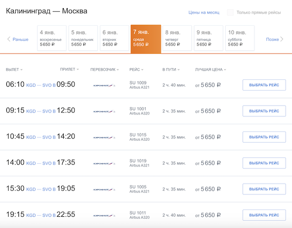This screenshot has width=292, height=228.
Task: Sort by ЛУЧШАЯ ЦЕНА column
Action: (x=211, y=70)
